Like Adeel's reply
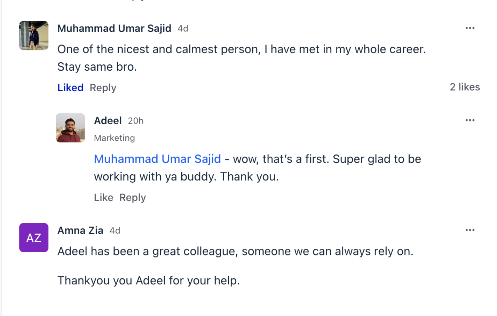The height and width of the screenshot is (316, 497). (103, 198)
